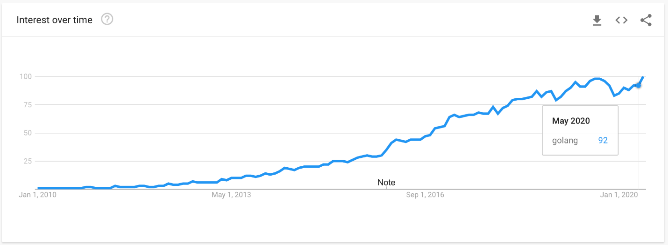The image size is (668, 245).
Task: Click the trend line's final peak at 100
Action: [643, 77]
